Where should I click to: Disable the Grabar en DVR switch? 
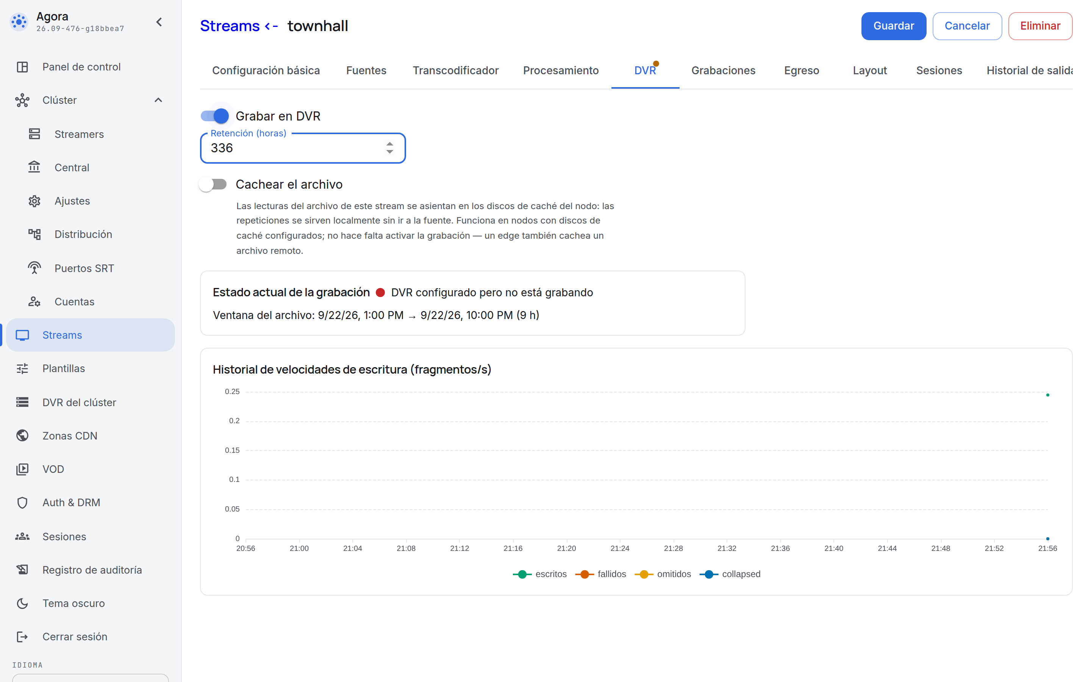point(214,116)
